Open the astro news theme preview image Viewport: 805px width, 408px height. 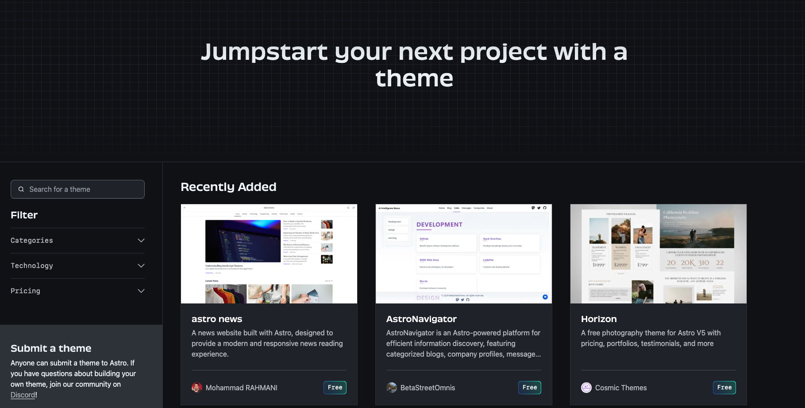tap(269, 254)
